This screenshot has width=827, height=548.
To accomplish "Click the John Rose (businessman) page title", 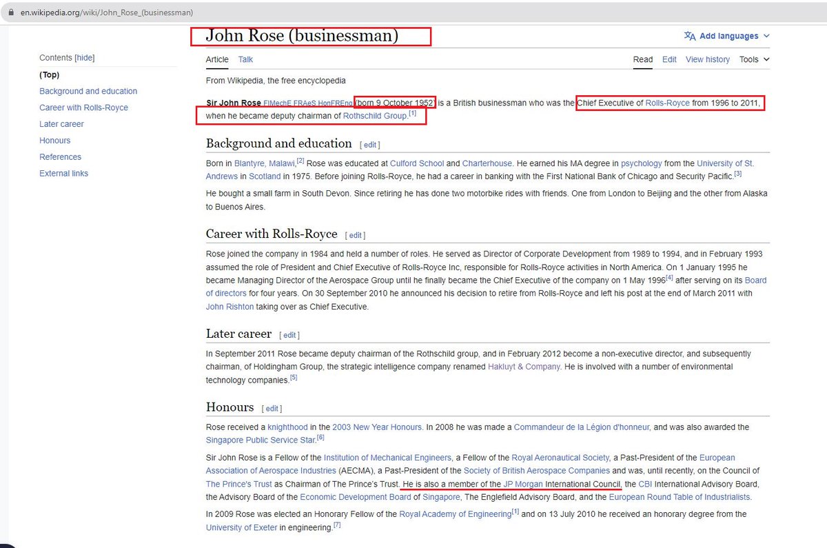I will 302,36.
